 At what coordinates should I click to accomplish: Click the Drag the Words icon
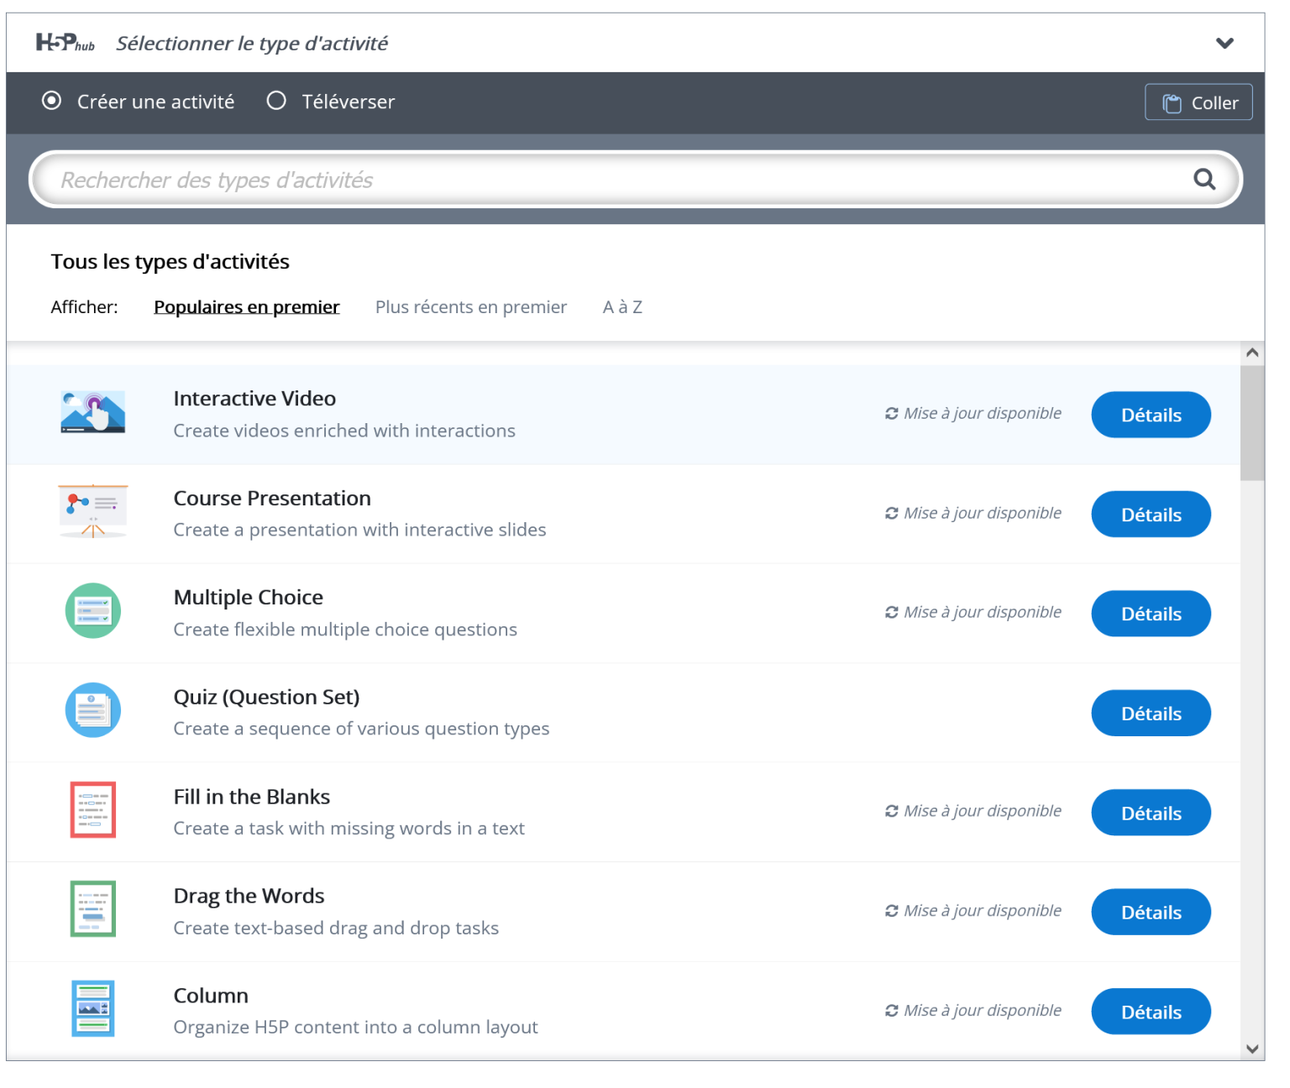(93, 909)
